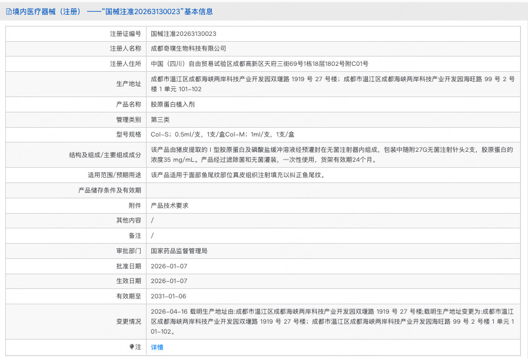This screenshot has width=528, height=359.
Task: Click the lightbulb icon beside 注
Action: point(132,347)
